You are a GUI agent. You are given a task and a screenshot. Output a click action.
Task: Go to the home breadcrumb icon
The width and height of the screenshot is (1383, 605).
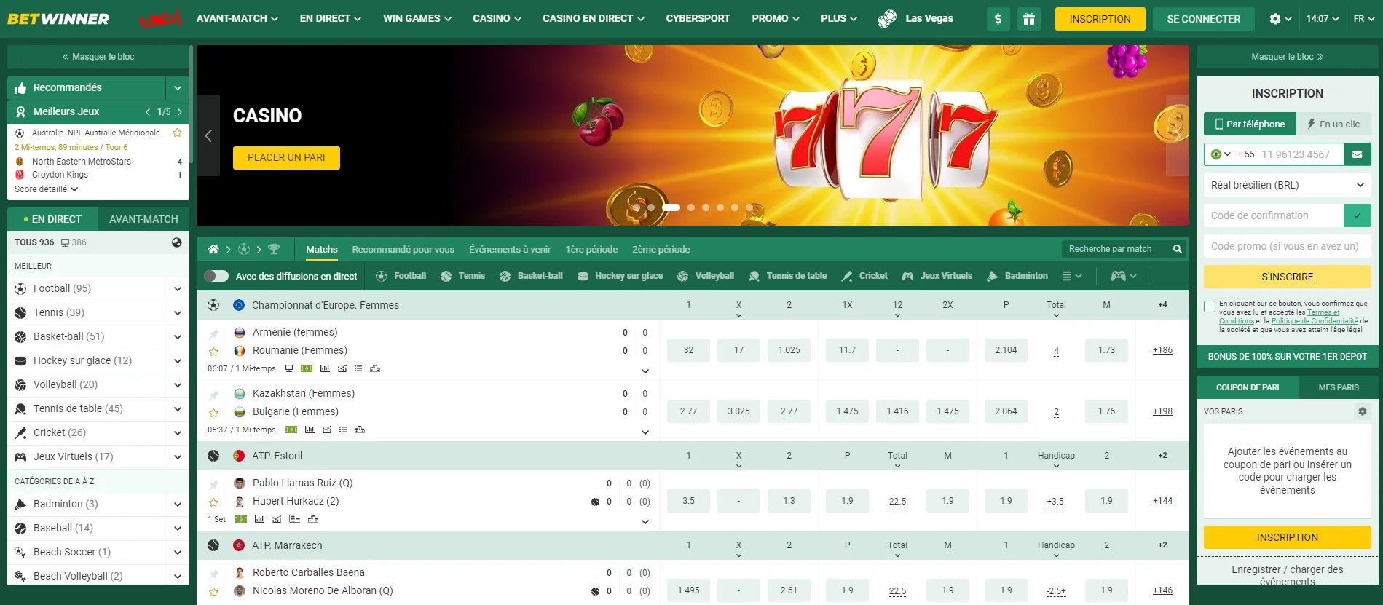[213, 249]
